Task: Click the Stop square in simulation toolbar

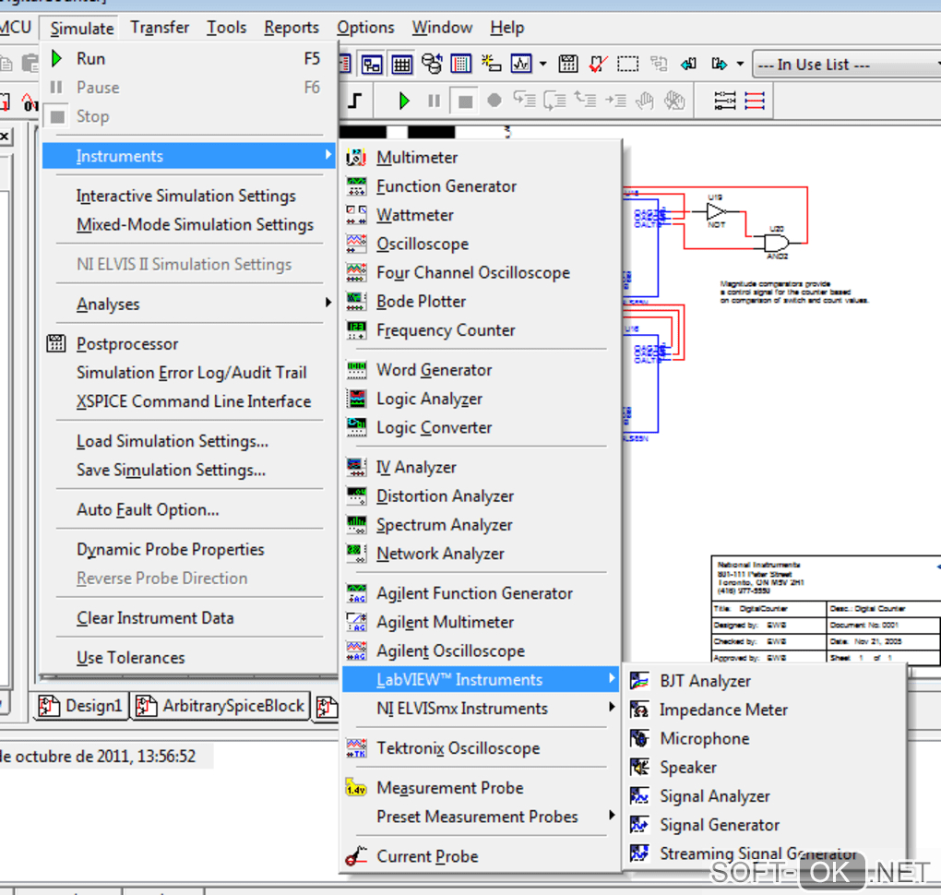Action: 464,101
